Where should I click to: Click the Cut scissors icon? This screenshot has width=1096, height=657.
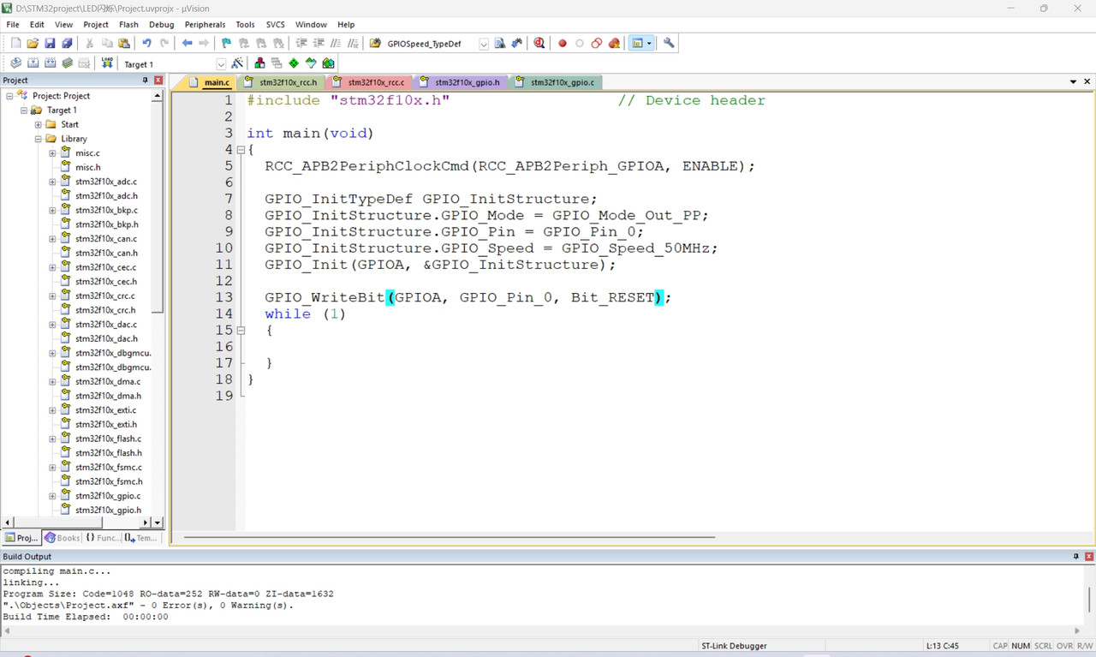coord(89,44)
